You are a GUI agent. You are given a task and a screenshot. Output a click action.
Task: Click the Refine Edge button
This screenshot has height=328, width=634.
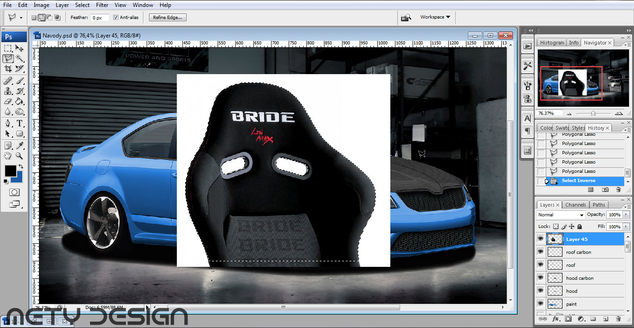(168, 18)
